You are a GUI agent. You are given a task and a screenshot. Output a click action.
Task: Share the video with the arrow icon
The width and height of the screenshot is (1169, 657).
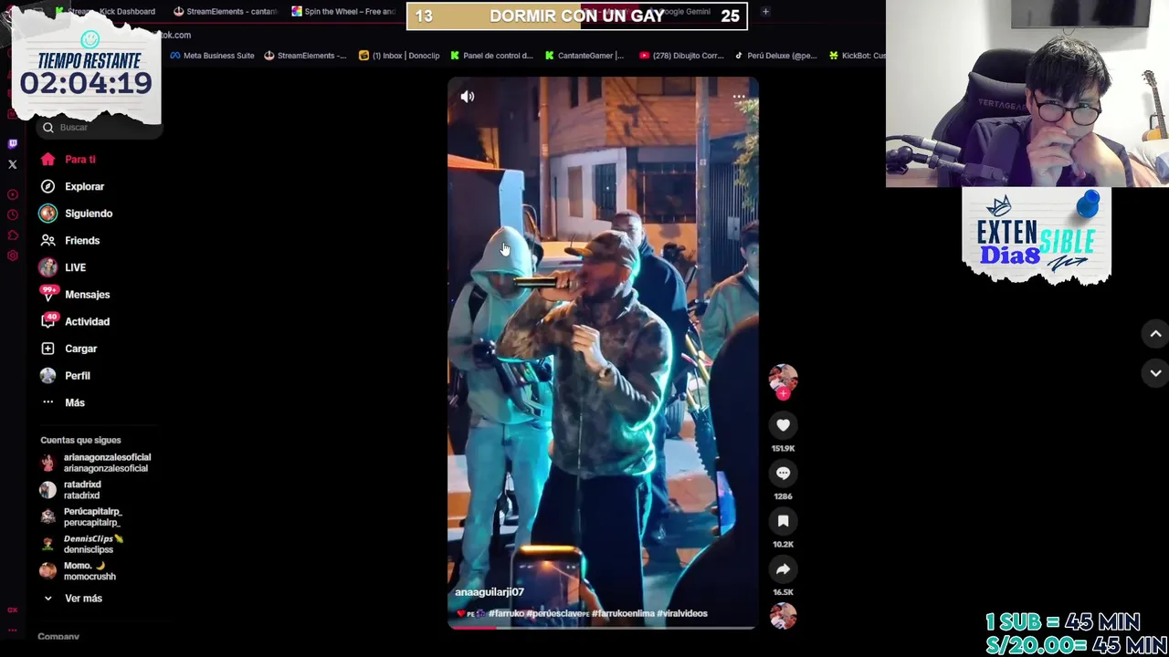(783, 568)
